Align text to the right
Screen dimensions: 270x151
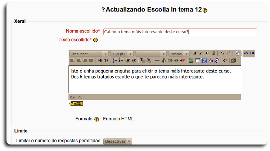[85, 61]
